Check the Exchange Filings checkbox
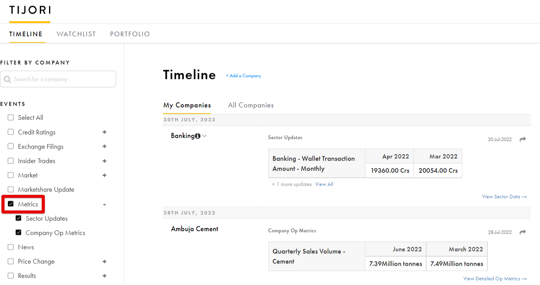Screen dimensions: 540x285 click(10, 146)
